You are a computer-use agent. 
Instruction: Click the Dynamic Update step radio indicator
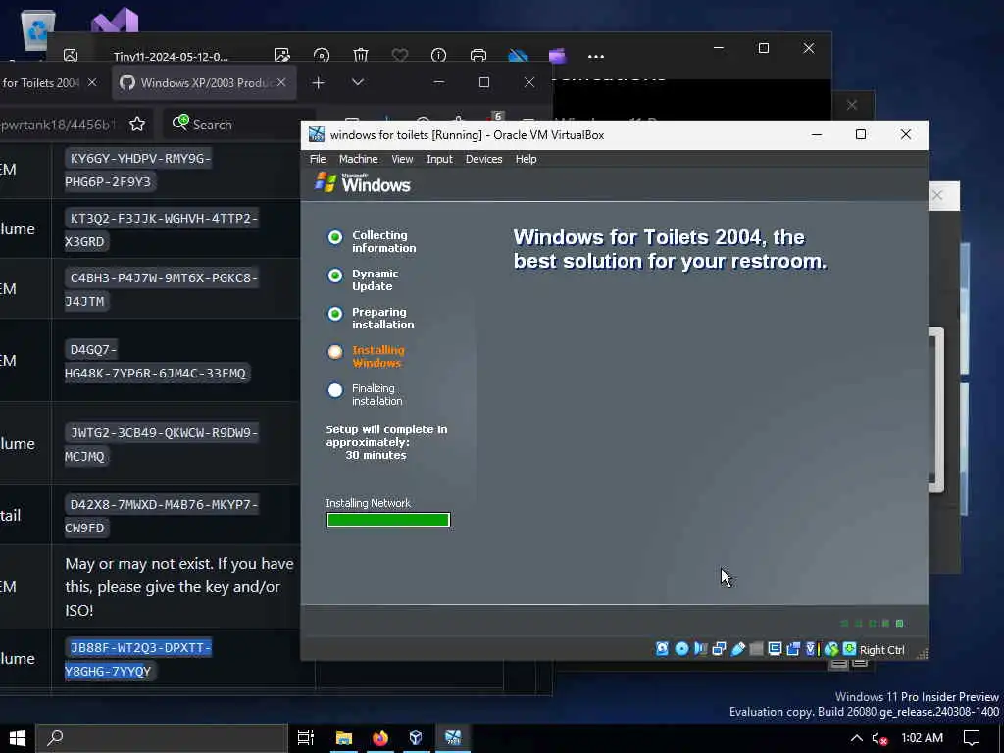[x=335, y=276]
